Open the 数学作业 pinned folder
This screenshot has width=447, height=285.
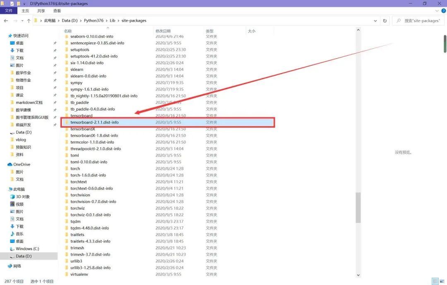coord(23,73)
